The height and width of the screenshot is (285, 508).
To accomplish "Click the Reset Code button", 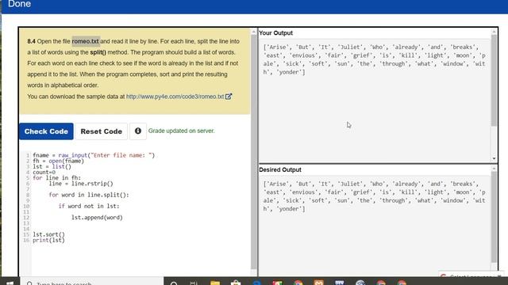I will (101, 131).
